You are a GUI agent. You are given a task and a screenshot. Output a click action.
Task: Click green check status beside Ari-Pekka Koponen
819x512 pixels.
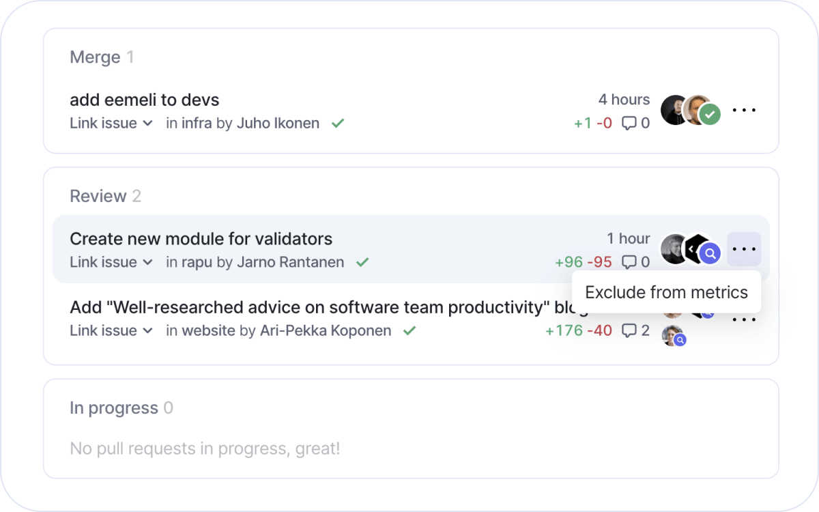point(409,331)
